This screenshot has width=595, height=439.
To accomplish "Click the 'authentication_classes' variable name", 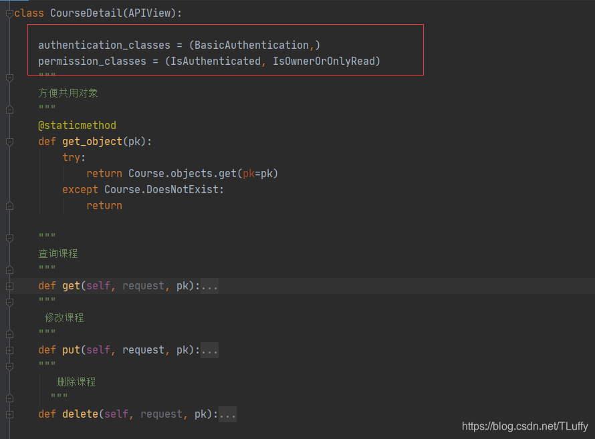I will coord(104,45).
